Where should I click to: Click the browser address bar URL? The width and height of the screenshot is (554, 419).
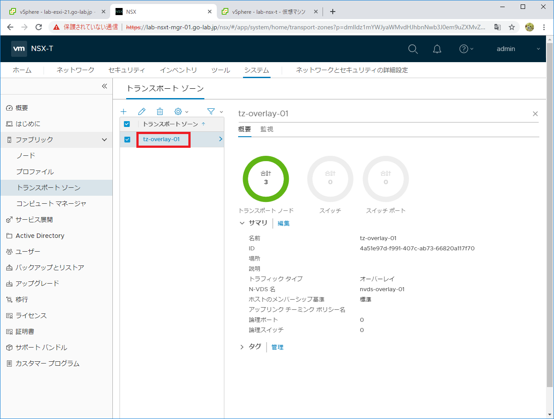pos(306,27)
